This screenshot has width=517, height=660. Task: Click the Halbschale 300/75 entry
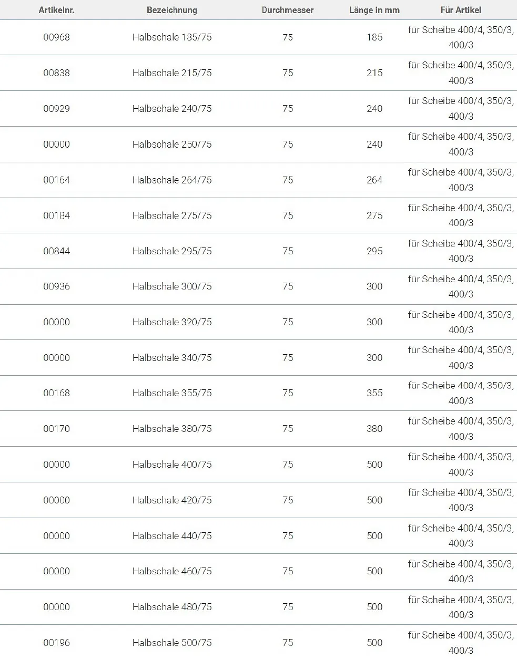(x=172, y=286)
